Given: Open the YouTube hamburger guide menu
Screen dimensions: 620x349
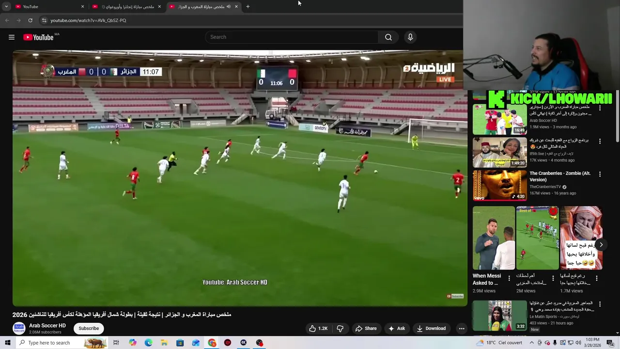Looking at the screenshot, I should point(12,37).
